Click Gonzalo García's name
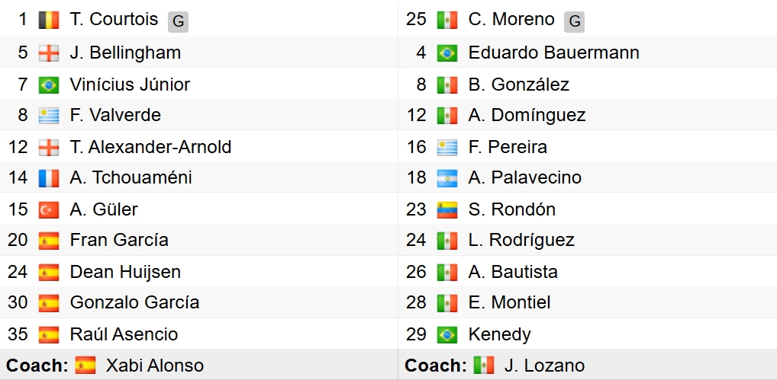The width and height of the screenshot is (777, 380). (134, 303)
